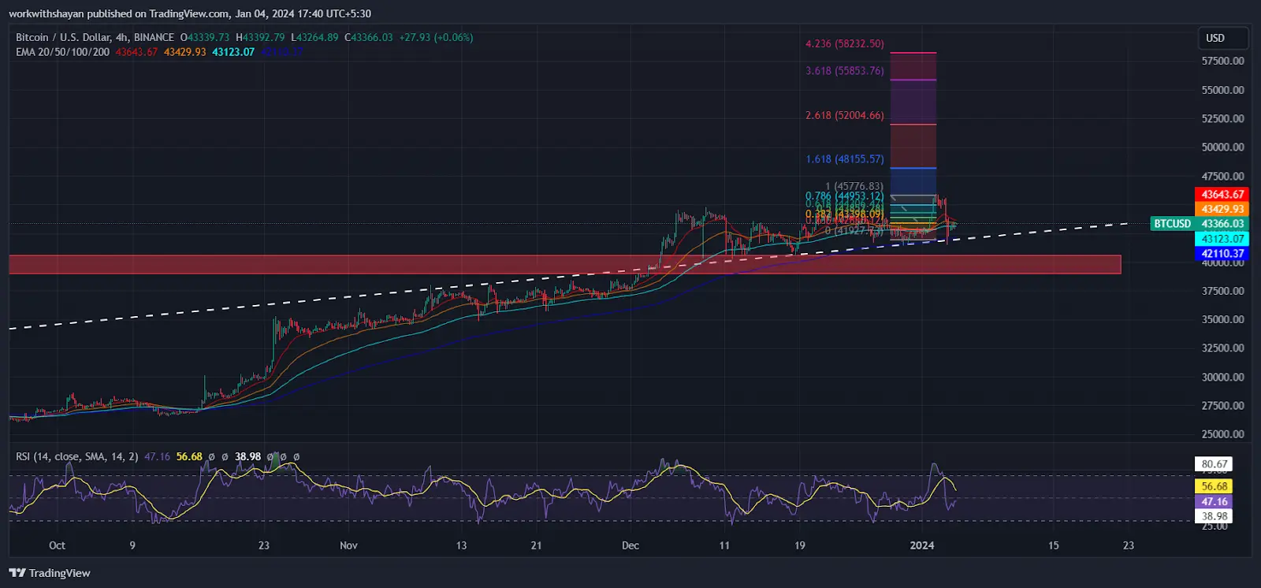
Task: Click the purple 47.16 RSI axis tag
Action: (x=1215, y=501)
